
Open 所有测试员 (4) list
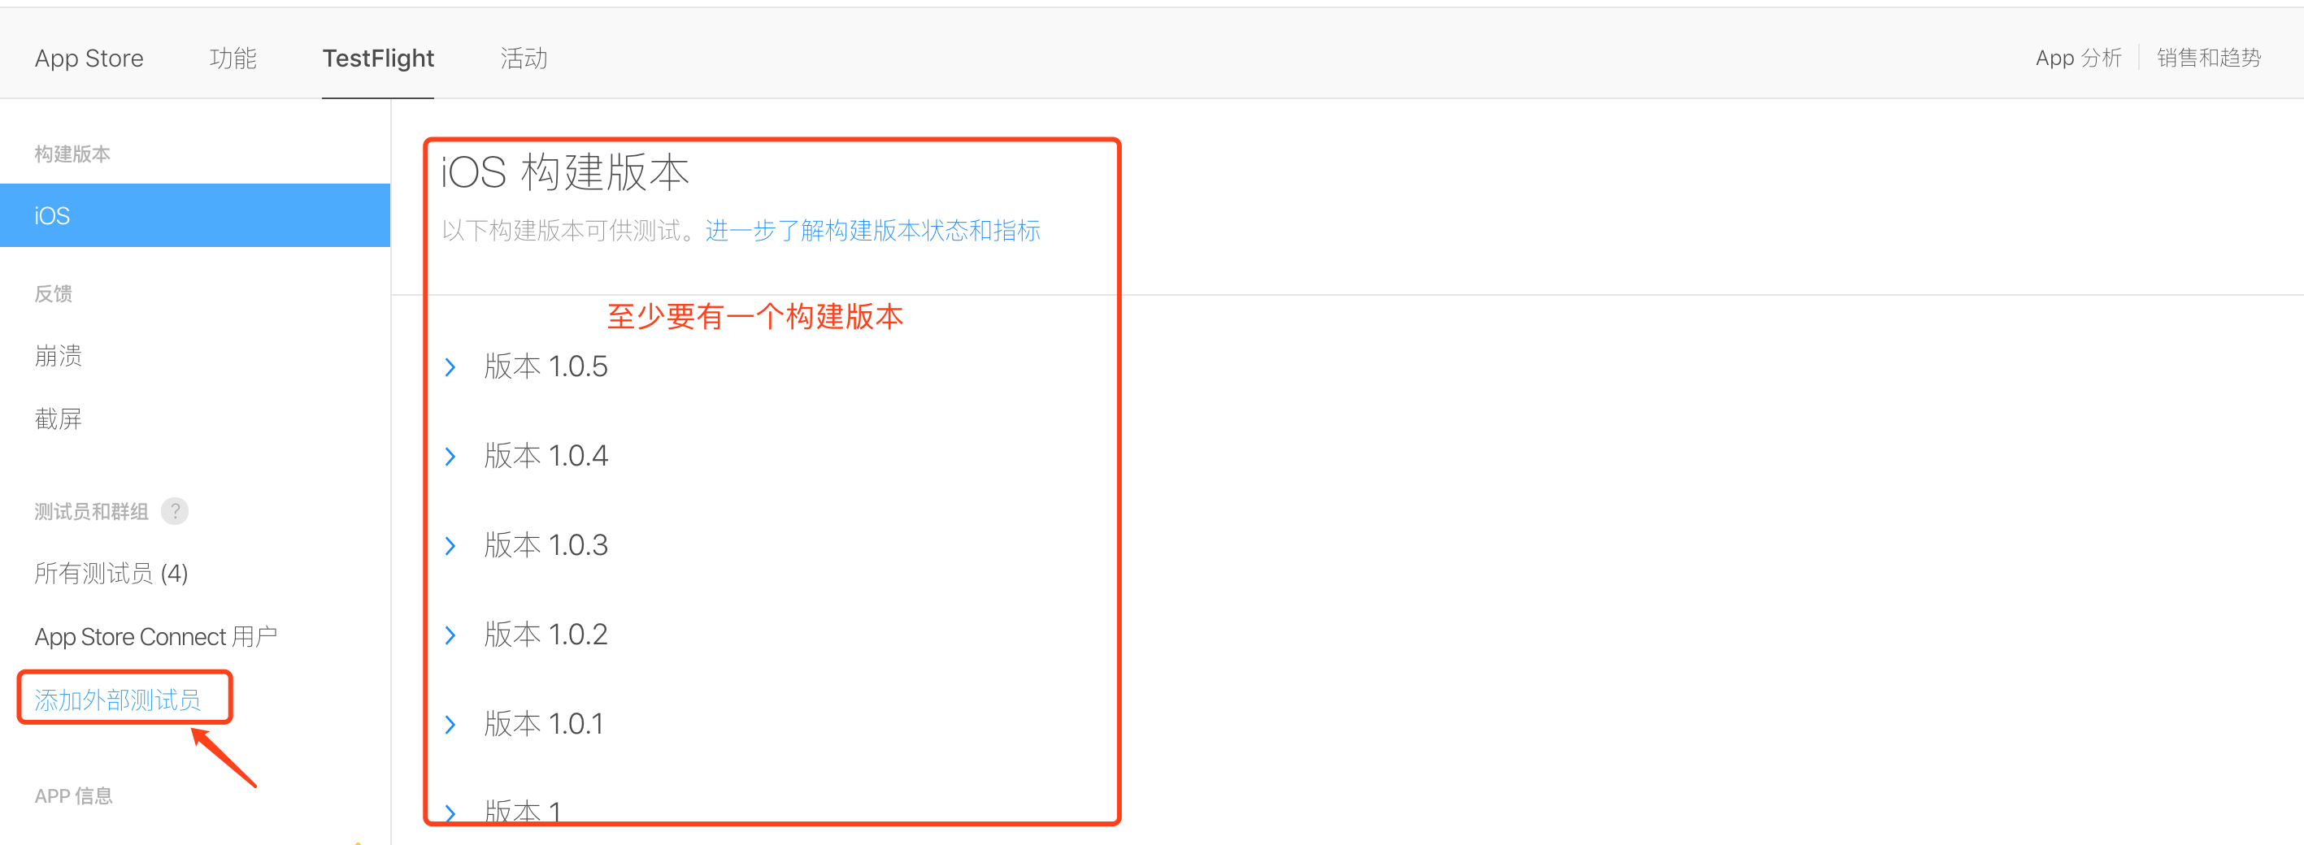click(111, 573)
